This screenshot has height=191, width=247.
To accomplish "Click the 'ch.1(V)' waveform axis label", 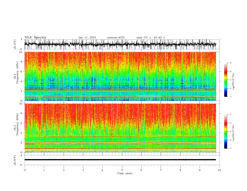I will pyautogui.click(x=15, y=44).
